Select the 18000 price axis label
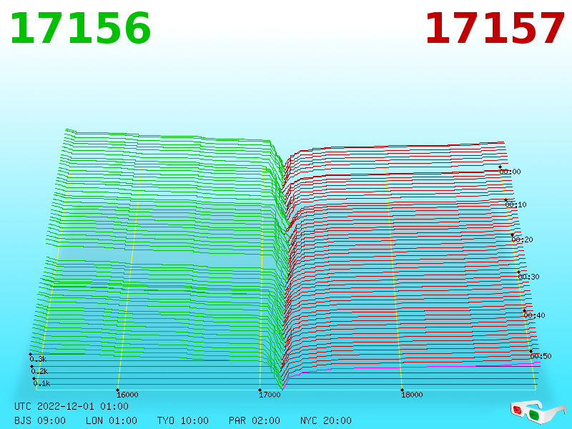This screenshot has width=572, height=429. pyautogui.click(x=412, y=395)
